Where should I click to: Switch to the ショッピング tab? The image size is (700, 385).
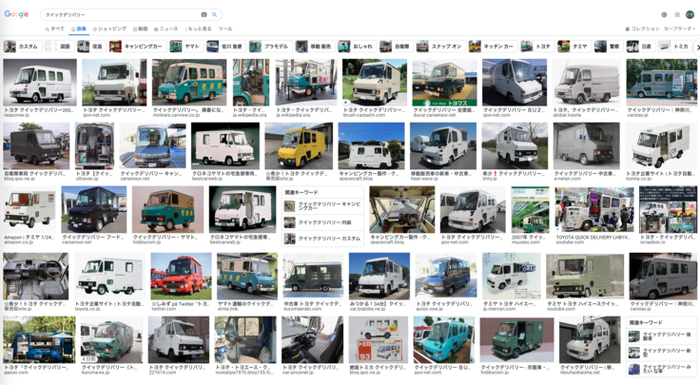point(111,29)
